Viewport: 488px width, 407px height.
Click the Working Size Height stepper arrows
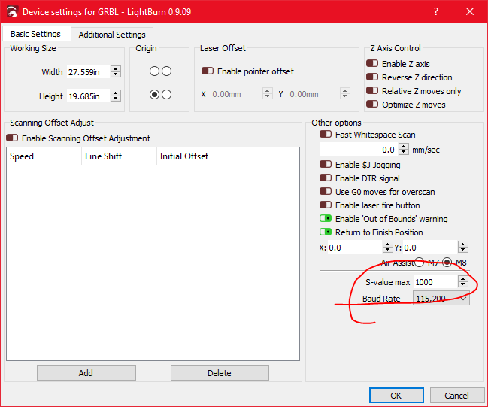tap(115, 96)
